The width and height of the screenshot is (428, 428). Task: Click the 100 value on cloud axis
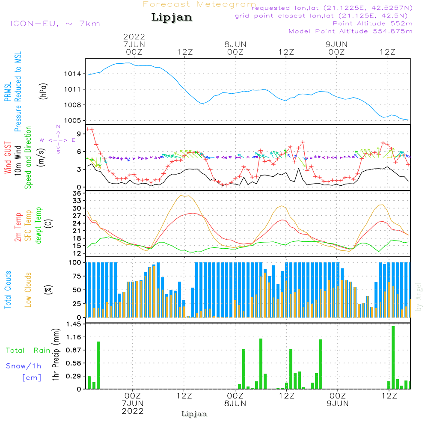coord(75,262)
